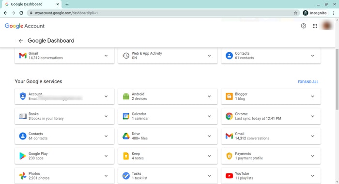339x184 pixels.
Task: Click the "2,931 photos" text
Action: coord(39,178)
